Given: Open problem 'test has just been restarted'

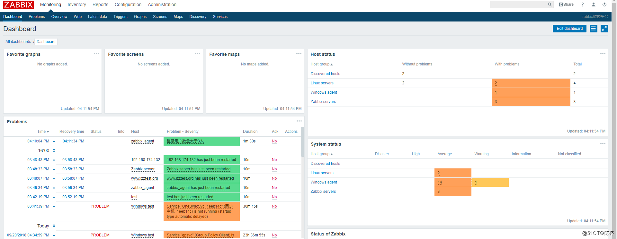Looking at the screenshot, I should (190, 197).
